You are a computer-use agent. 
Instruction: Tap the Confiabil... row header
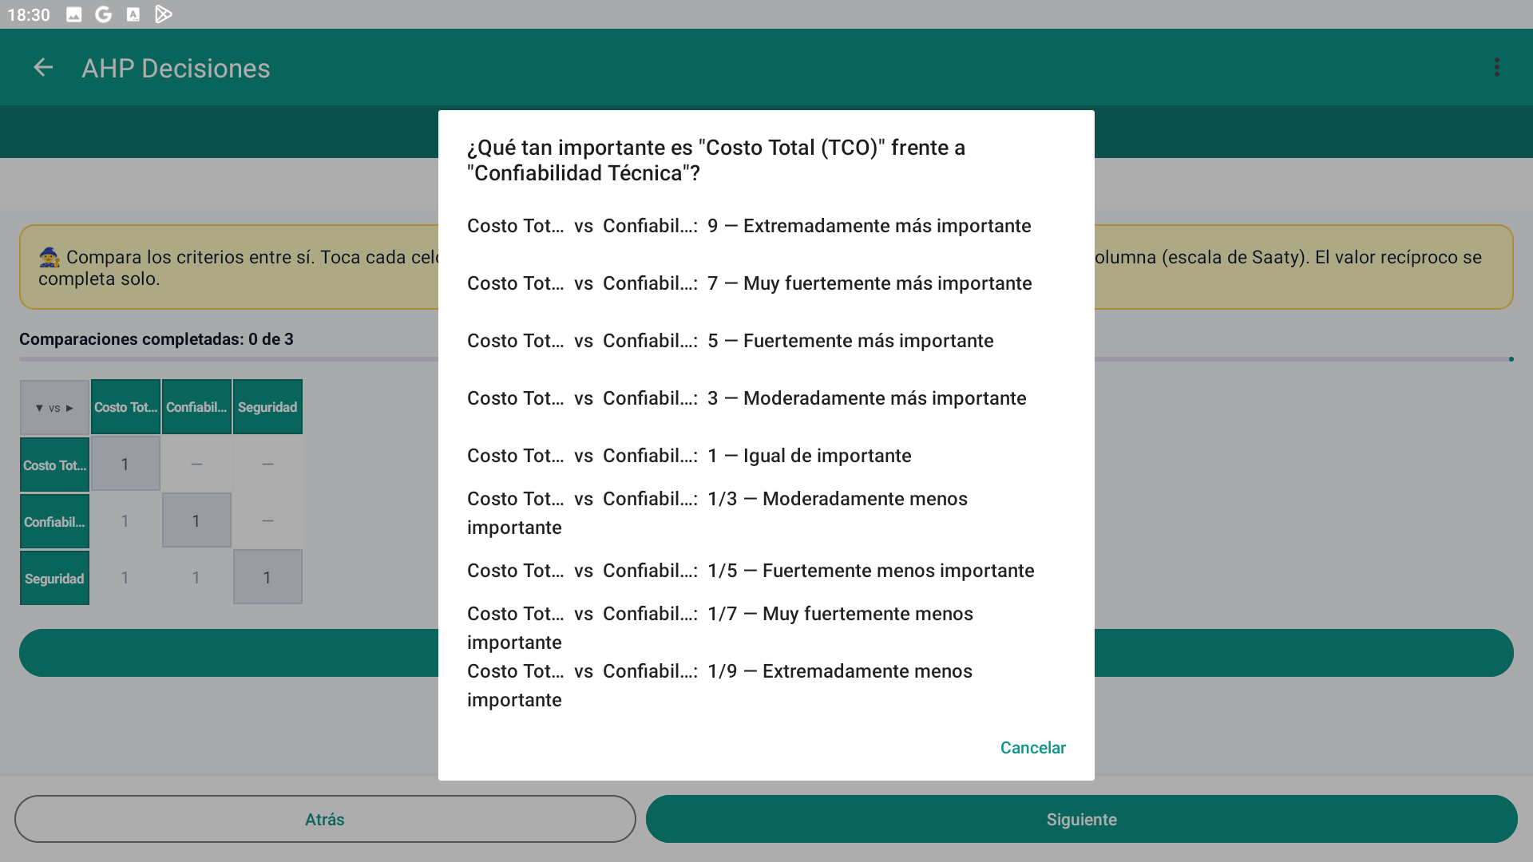[x=54, y=521]
